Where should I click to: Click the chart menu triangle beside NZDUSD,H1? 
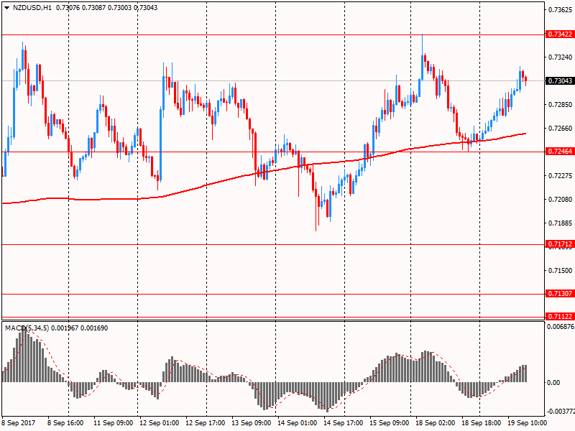click(x=6, y=8)
